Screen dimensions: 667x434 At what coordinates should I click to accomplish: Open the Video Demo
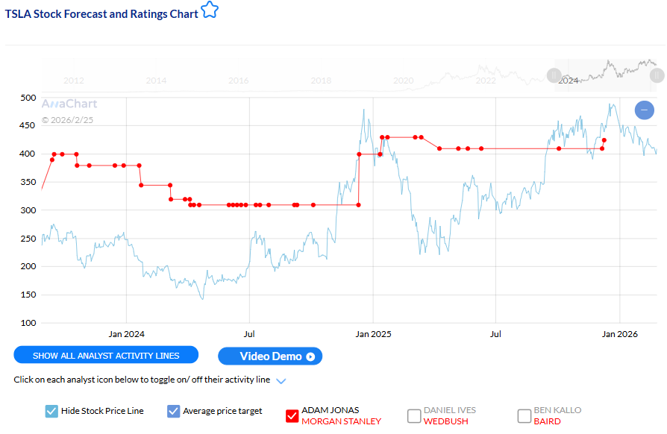(x=270, y=356)
